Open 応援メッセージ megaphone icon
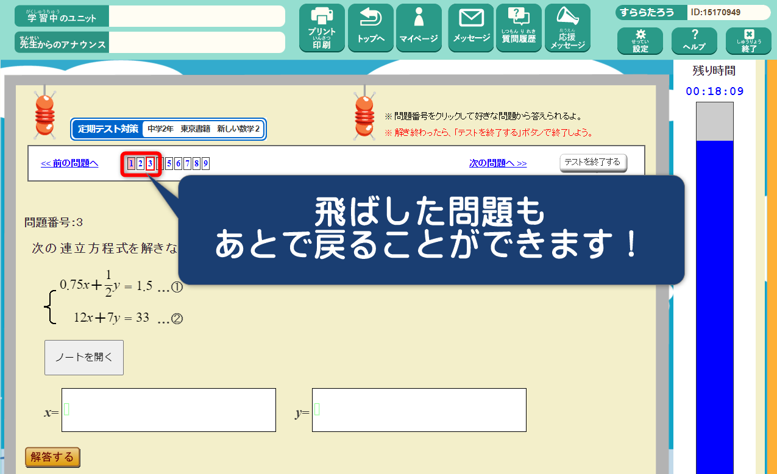 (567, 28)
